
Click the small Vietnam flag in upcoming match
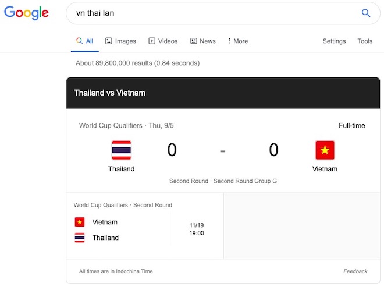click(80, 222)
